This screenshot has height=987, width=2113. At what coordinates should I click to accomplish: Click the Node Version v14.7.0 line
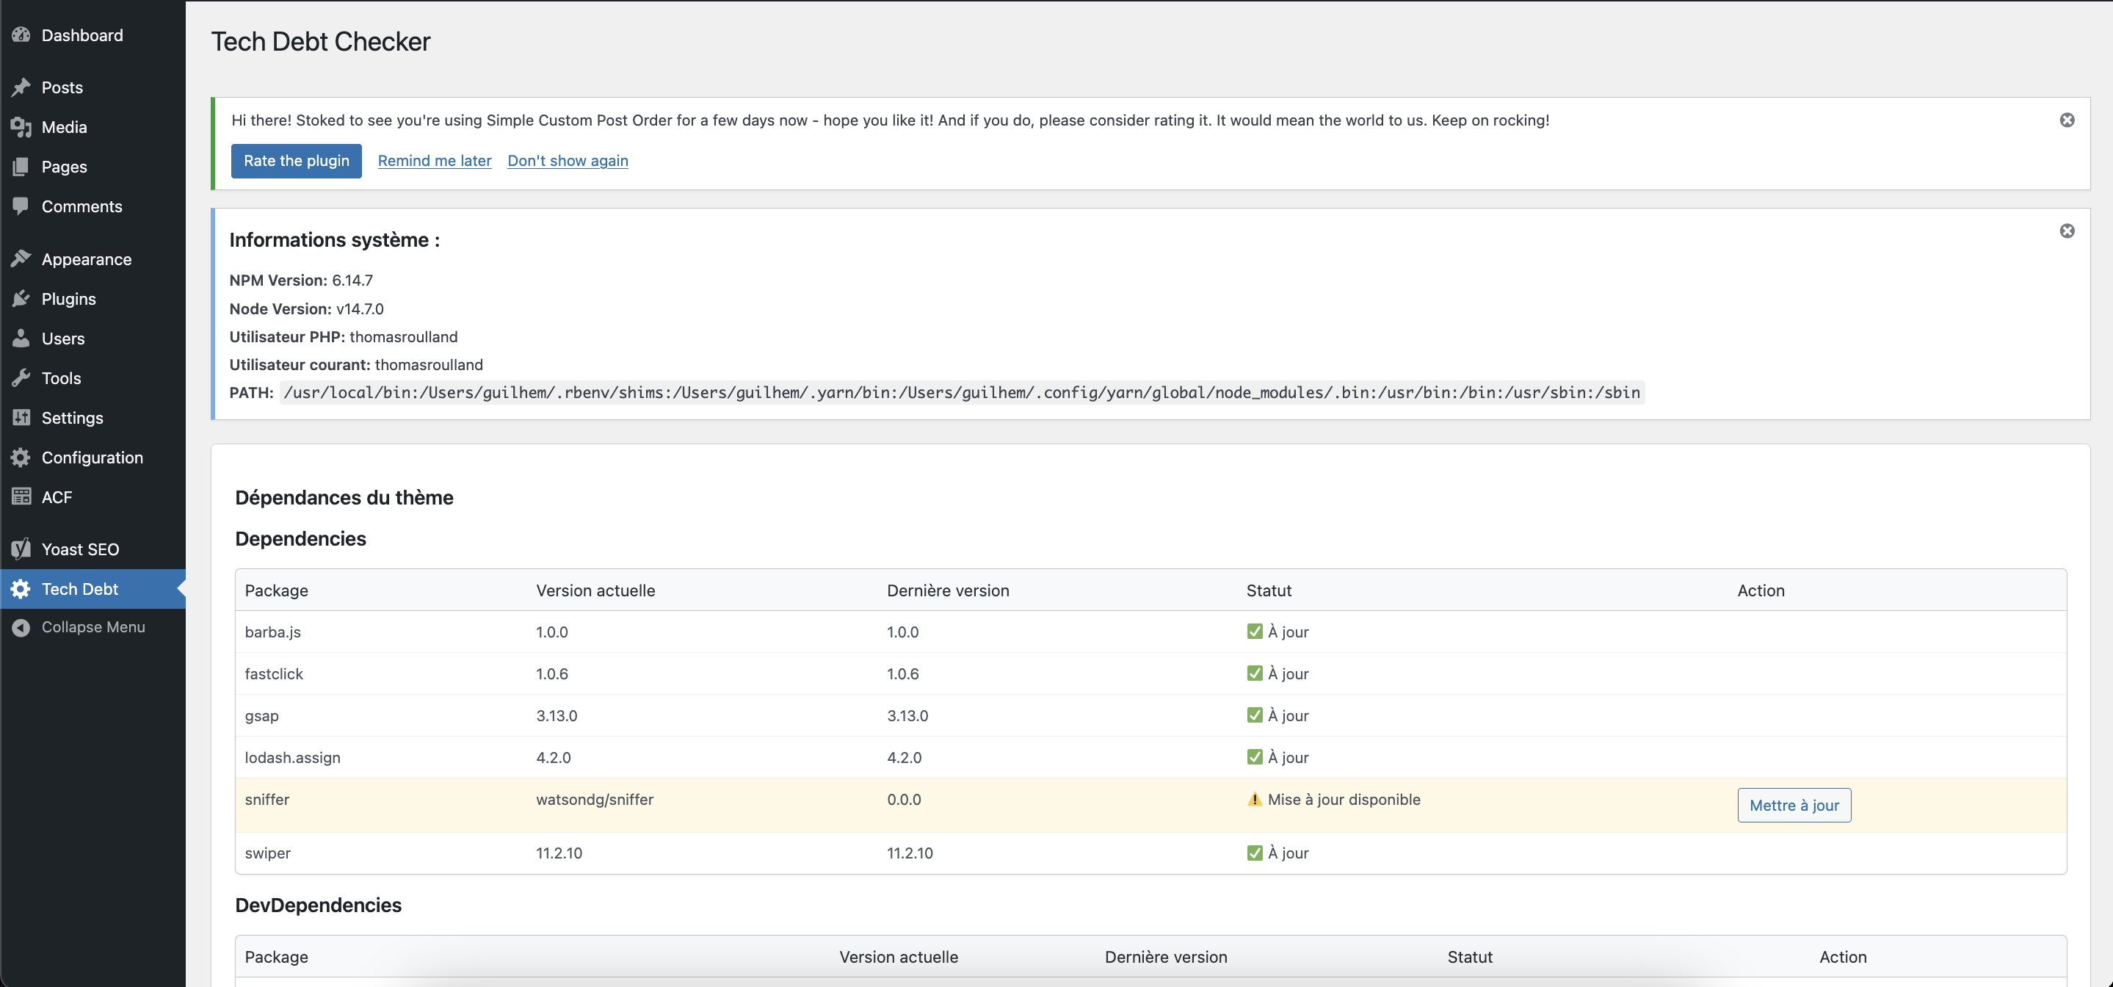[x=307, y=308]
